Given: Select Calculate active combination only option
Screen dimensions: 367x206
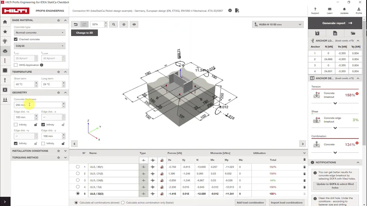Looking at the screenshot, I should pyautogui.click(x=123, y=203).
